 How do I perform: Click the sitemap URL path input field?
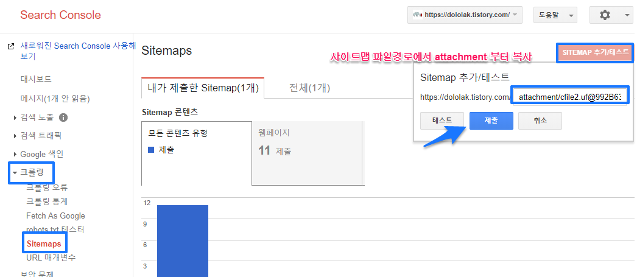571,97
